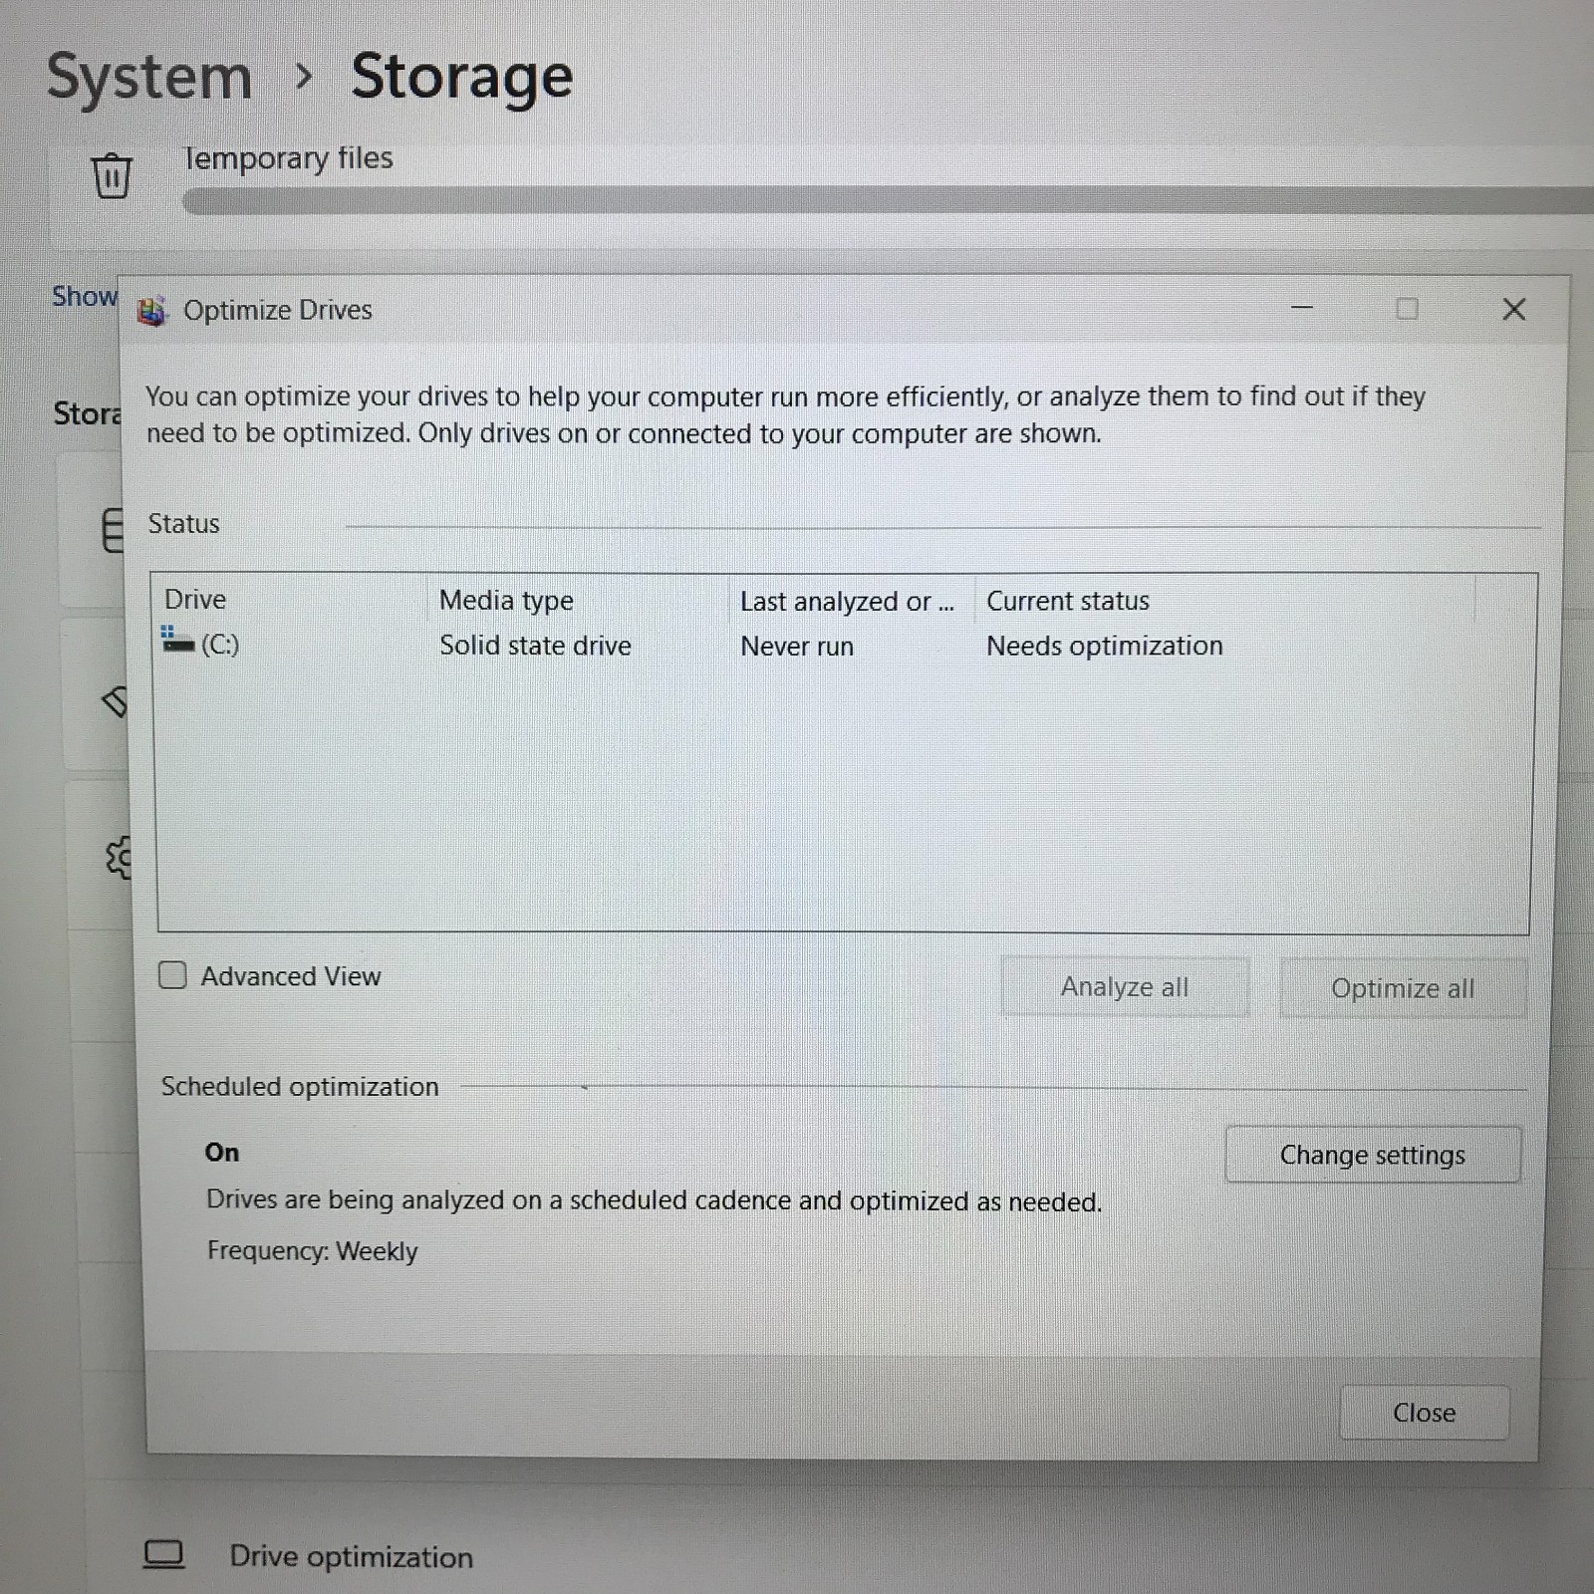
Task: Open Drive optimization in Storage settings
Action: click(x=351, y=1556)
